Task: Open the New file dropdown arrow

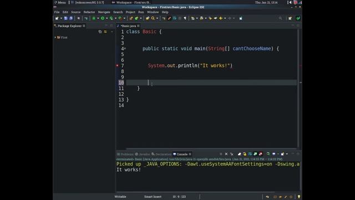Action: pos(61,18)
